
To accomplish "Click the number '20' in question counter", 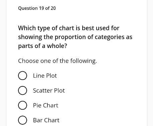I will [53, 8].
